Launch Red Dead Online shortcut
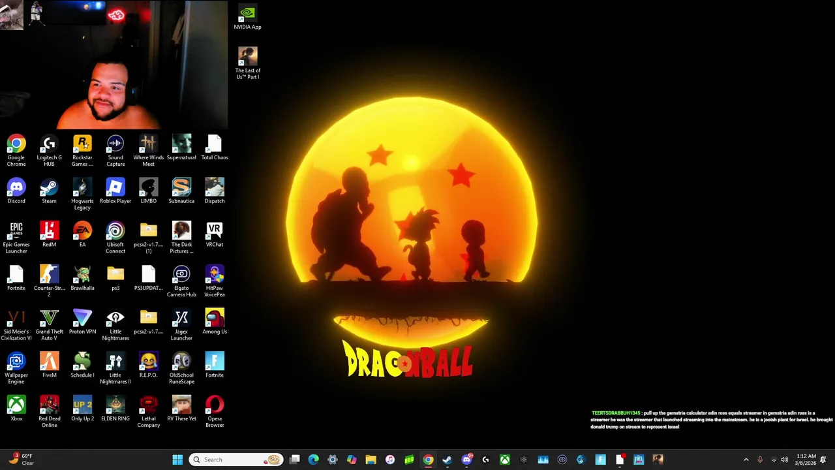The image size is (835, 470). click(49, 412)
